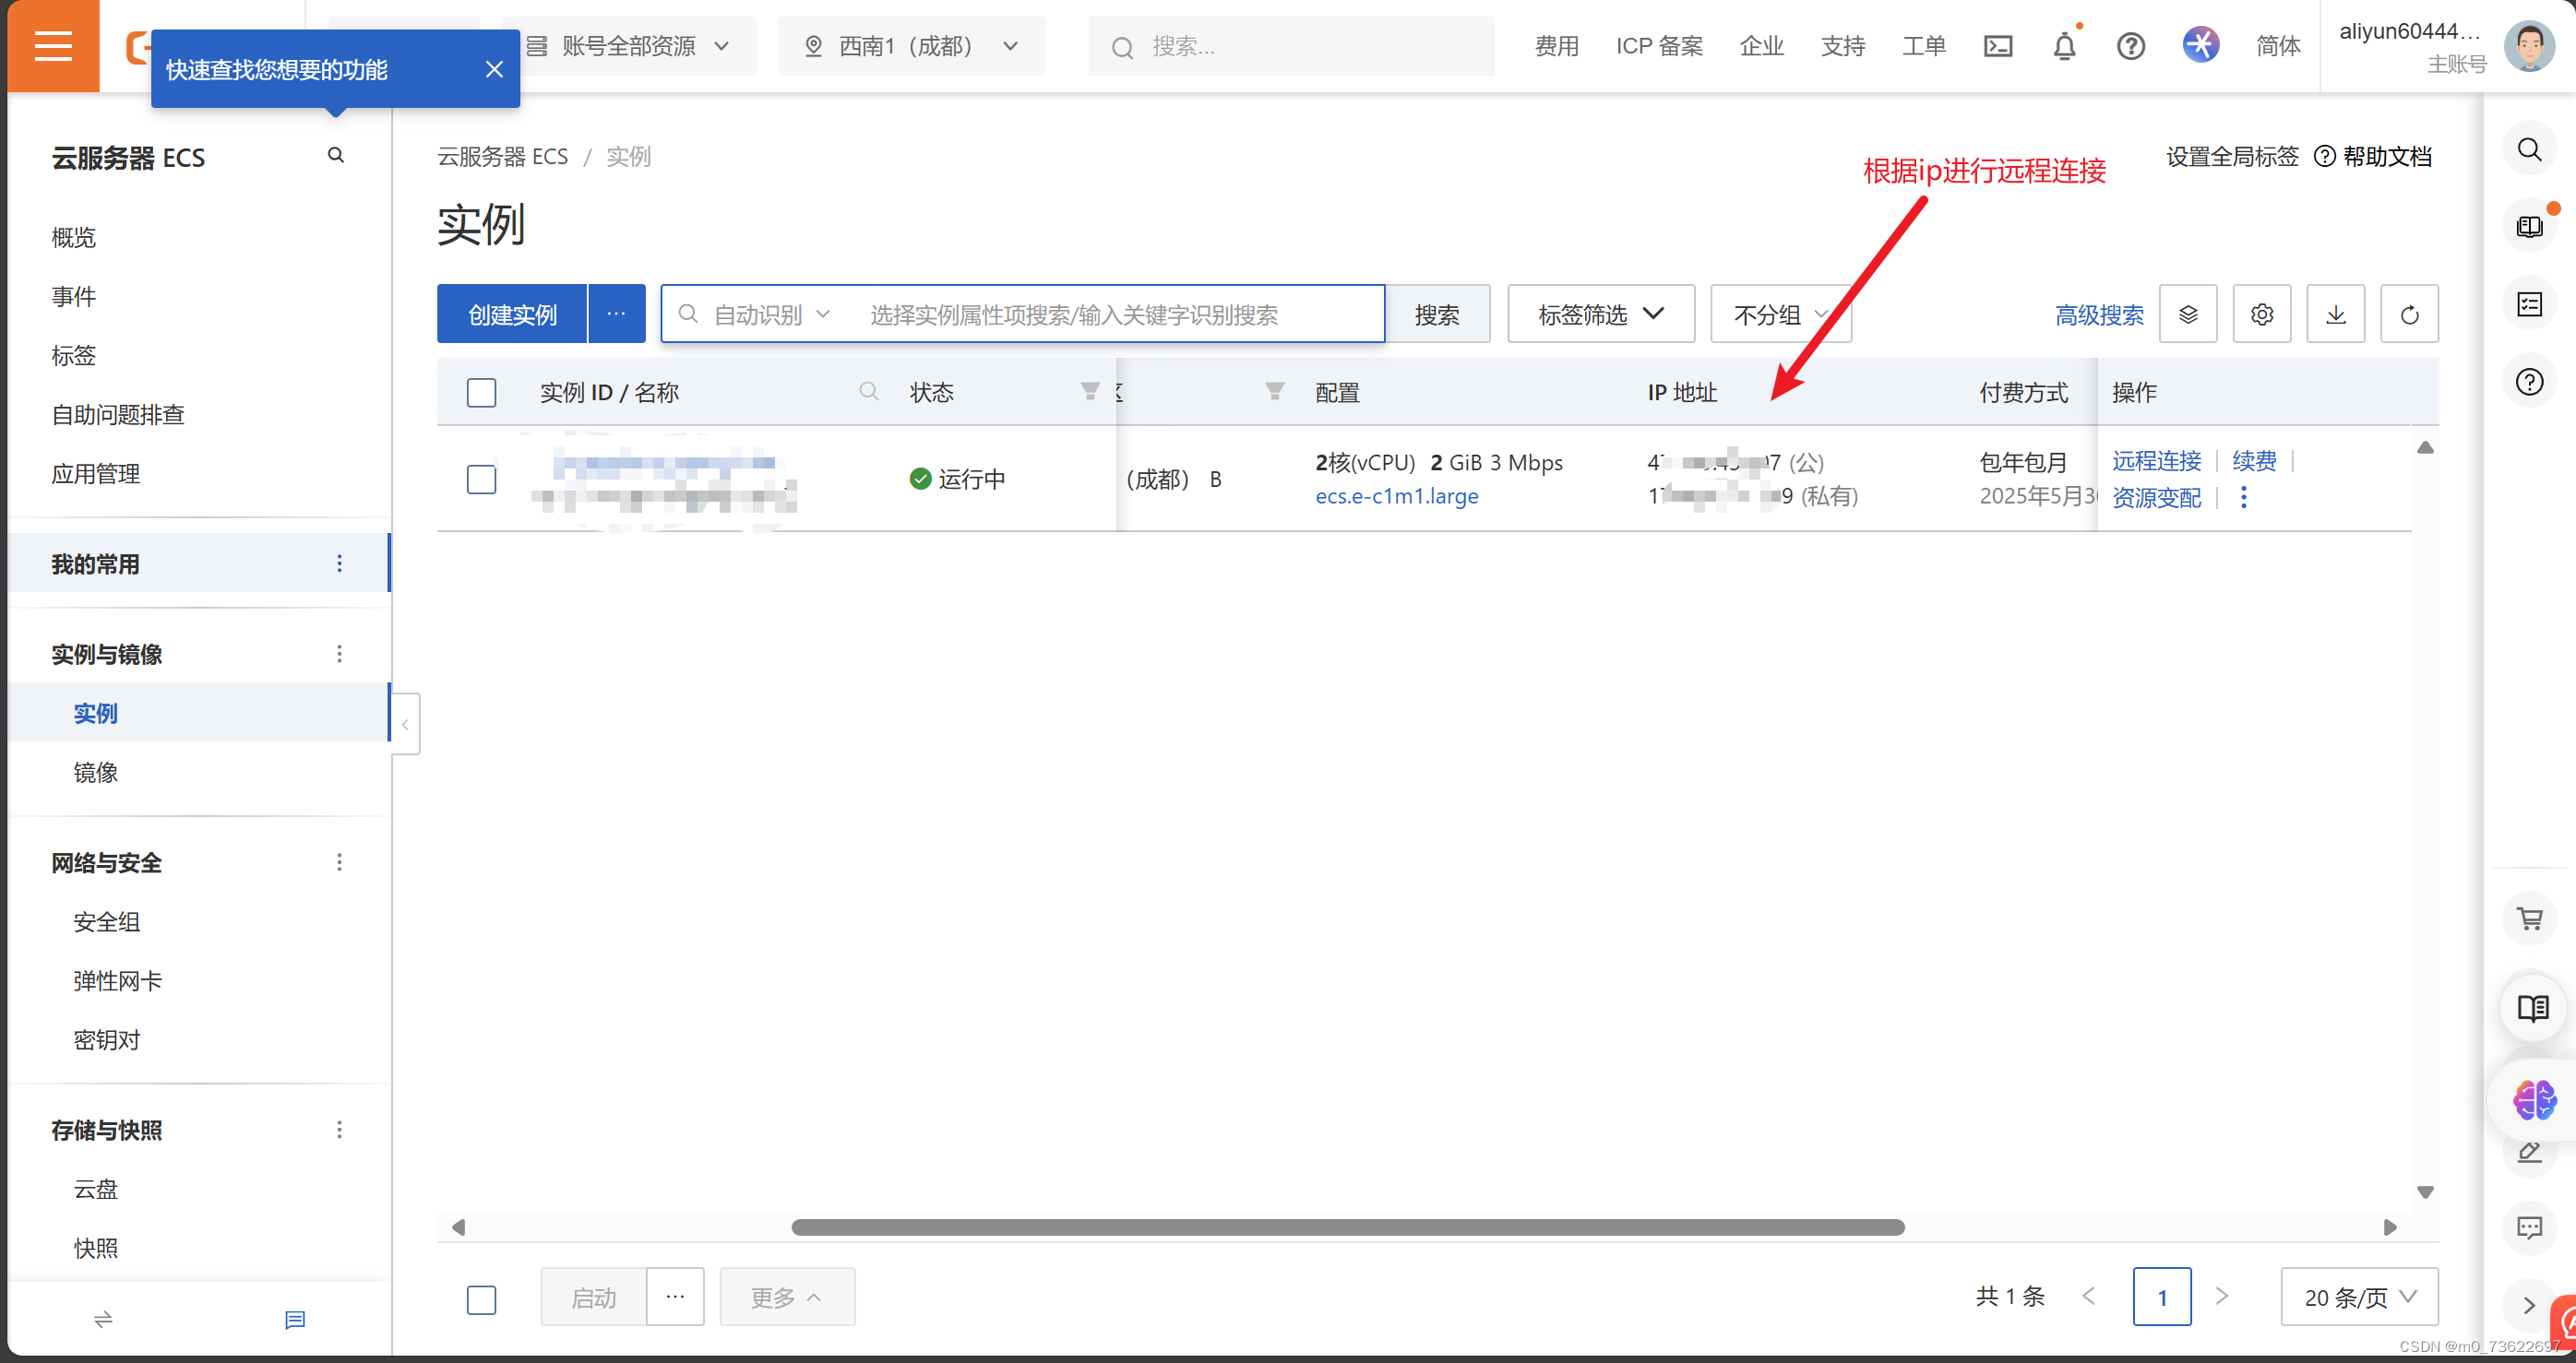The image size is (2576, 1363).
Task: Export the instance list with the download icon
Action: point(2336,314)
